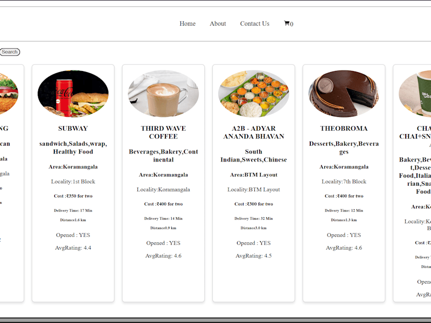Click the Search button
This screenshot has width=431, height=323.
coord(10,52)
